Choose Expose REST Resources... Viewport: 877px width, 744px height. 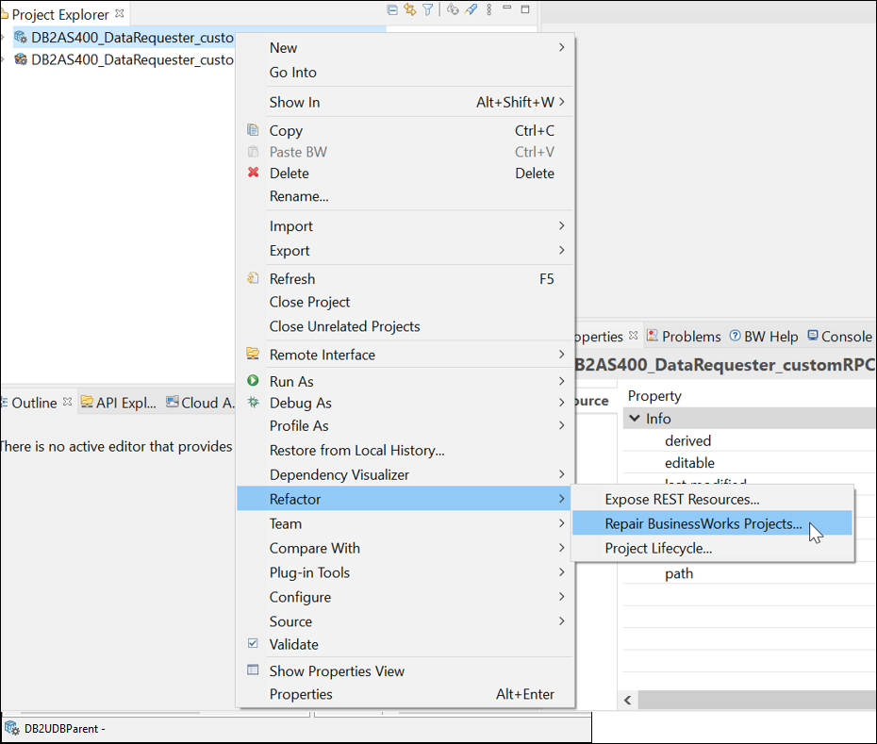coord(712,499)
